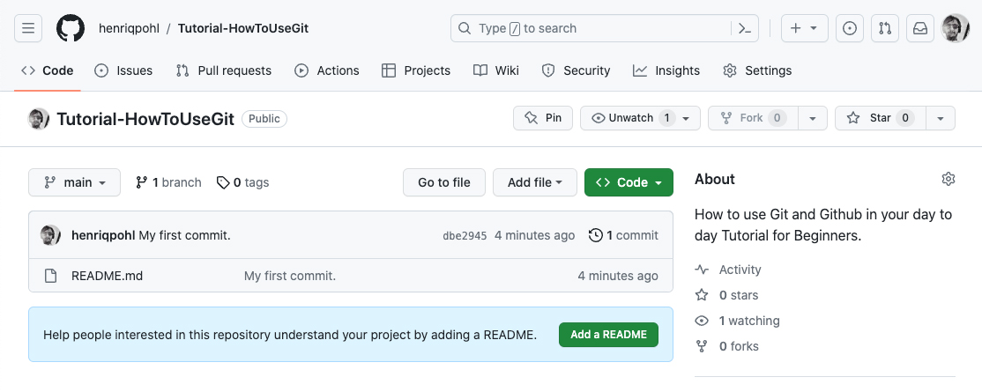The height and width of the screenshot is (392, 982).
Task: Toggle Unwatch for repository notifications
Action: [x=631, y=118]
